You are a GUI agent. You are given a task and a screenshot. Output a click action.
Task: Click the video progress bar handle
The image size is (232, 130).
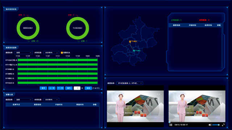pyautogui.click(x=170, y=122)
